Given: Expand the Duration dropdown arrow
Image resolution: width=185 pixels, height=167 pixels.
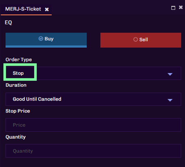Looking at the screenshot, I should [x=170, y=100].
